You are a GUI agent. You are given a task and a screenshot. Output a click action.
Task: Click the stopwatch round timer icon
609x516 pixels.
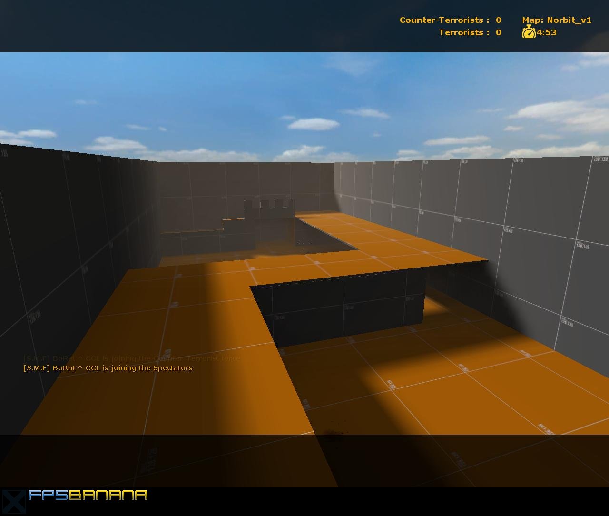[x=529, y=32]
